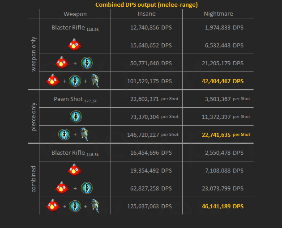
Task: Click red bird icon in 125,637,063 DPS row
Action: click(53, 206)
